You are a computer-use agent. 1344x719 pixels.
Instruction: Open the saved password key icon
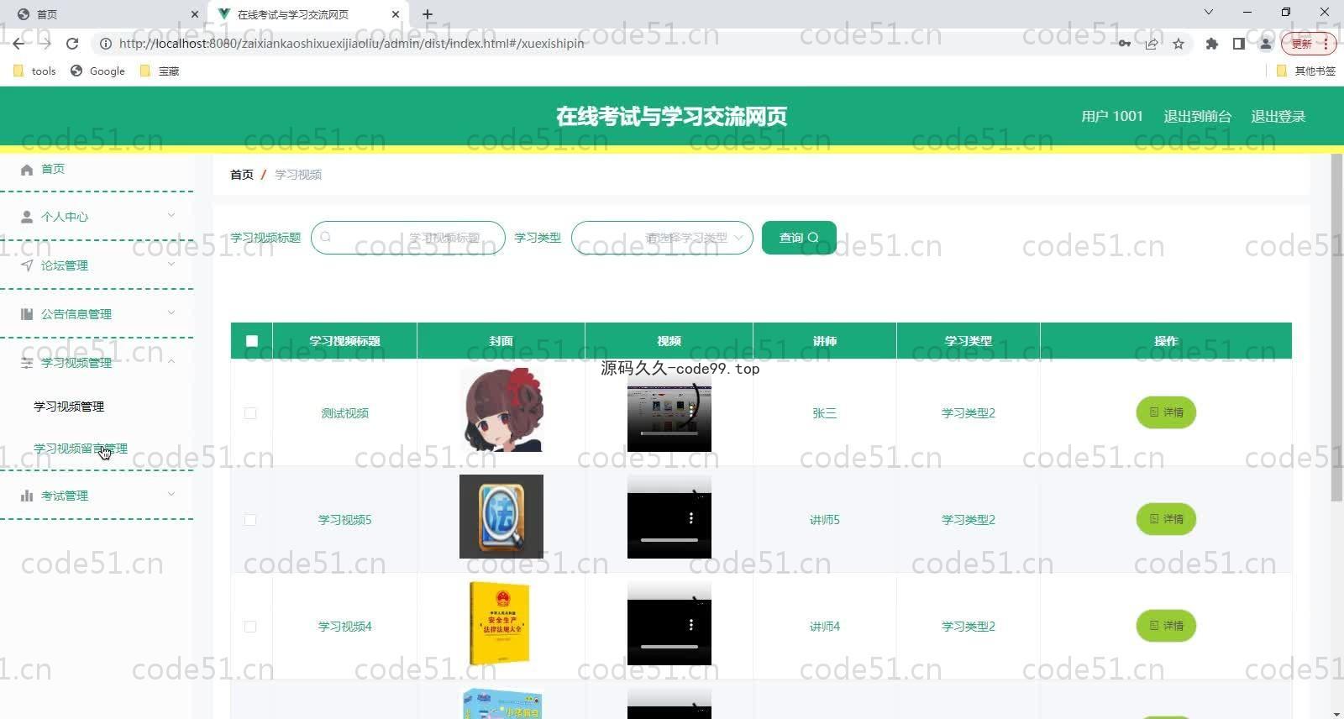(1125, 44)
